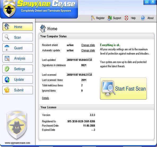Click the Your Computer Status header
This screenshot has height=147, width=157.
click(x=54, y=36)
